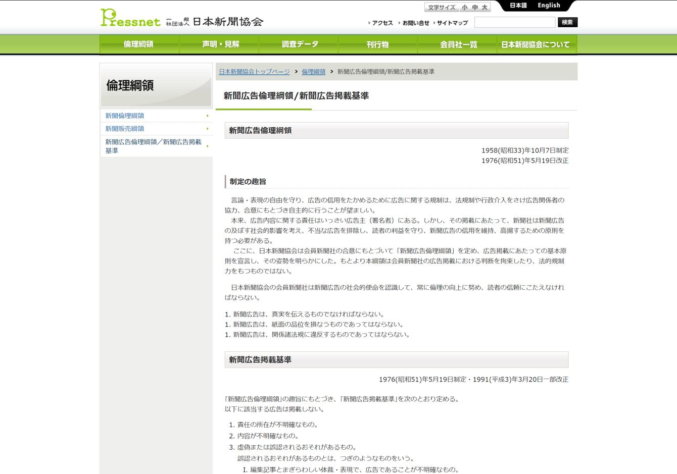Switch language to English
This screenshot has width=677, height=474.
pos(549,6)
